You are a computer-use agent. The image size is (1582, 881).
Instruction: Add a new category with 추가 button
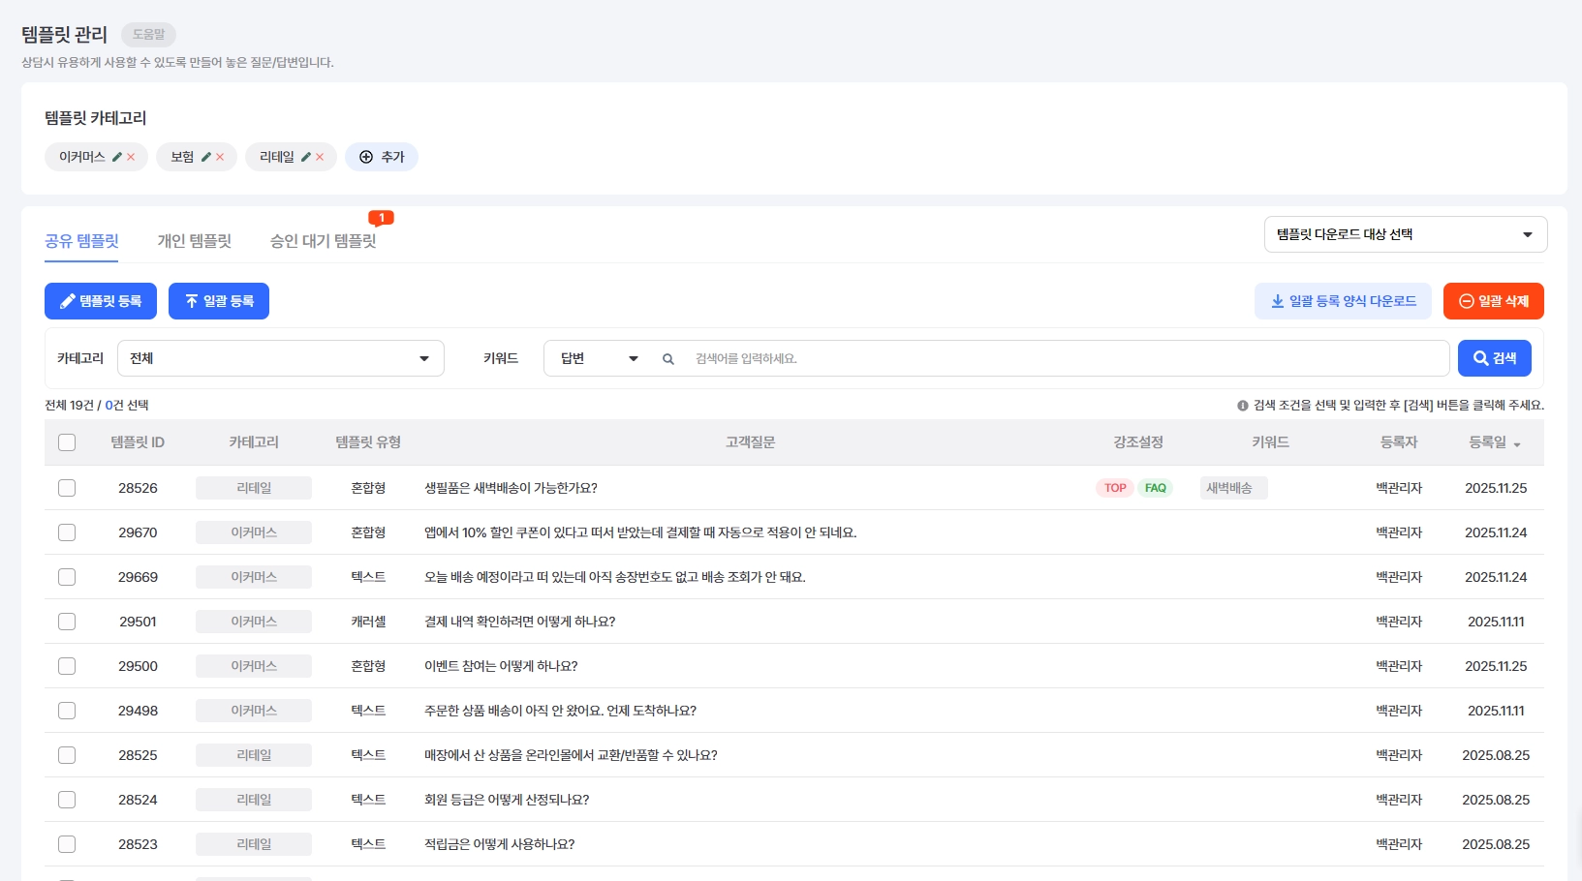[382, 157]
